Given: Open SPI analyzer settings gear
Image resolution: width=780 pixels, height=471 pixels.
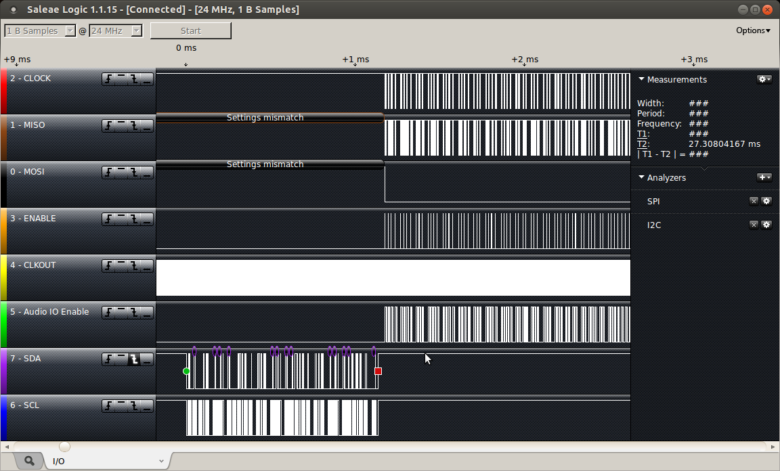Looking at the screenshot, I should coord(766,201).
